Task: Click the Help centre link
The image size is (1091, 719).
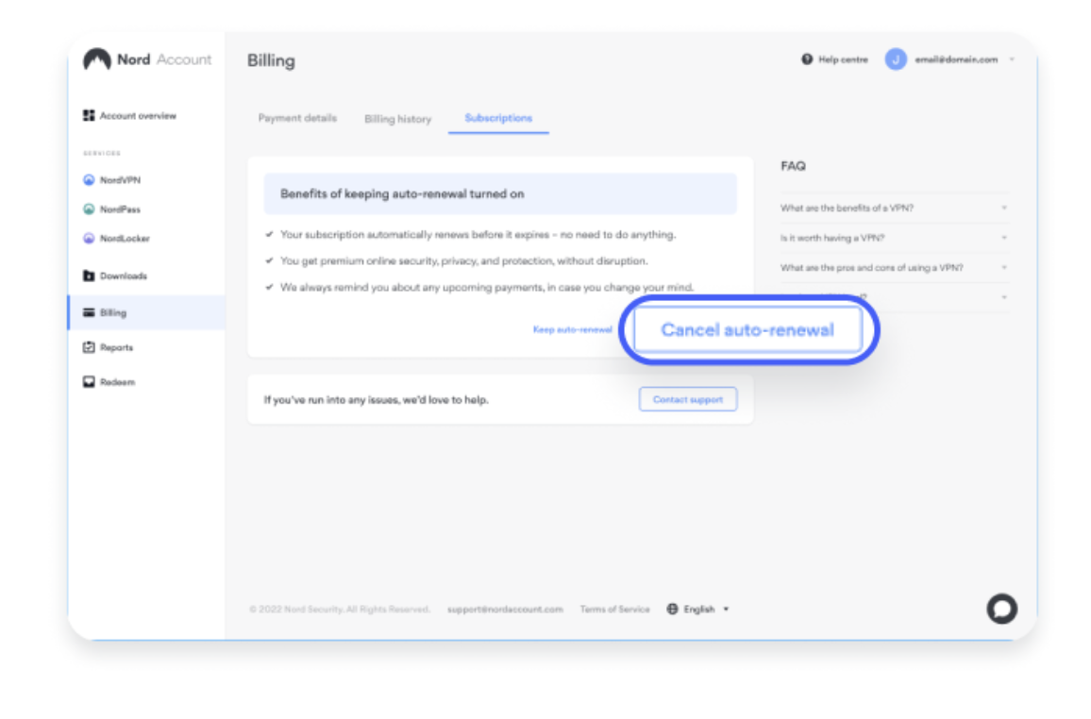Action: [x=835, y=59]
